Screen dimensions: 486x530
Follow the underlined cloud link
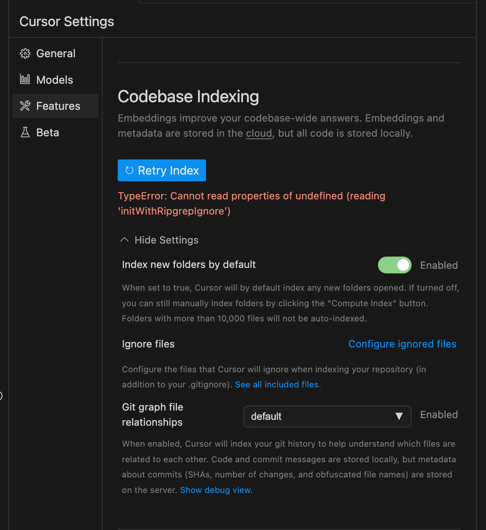(x=259, y=133)
